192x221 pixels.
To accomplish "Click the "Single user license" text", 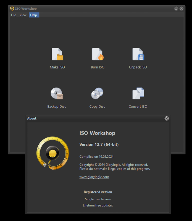I will 98,199.
